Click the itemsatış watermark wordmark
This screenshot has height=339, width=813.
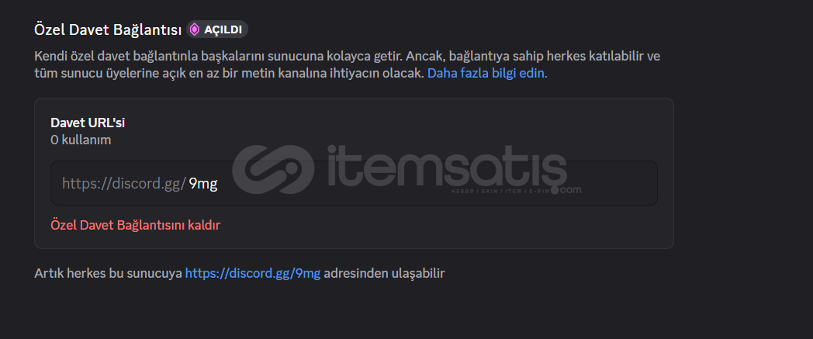pyautogui.click(x=446, y=164)
